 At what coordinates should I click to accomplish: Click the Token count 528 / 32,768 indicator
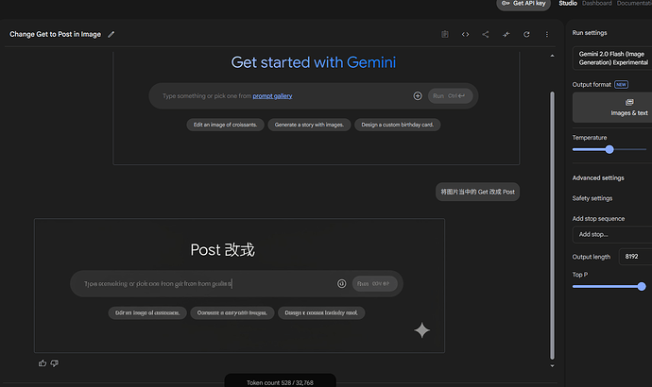(x=280, y=381)
